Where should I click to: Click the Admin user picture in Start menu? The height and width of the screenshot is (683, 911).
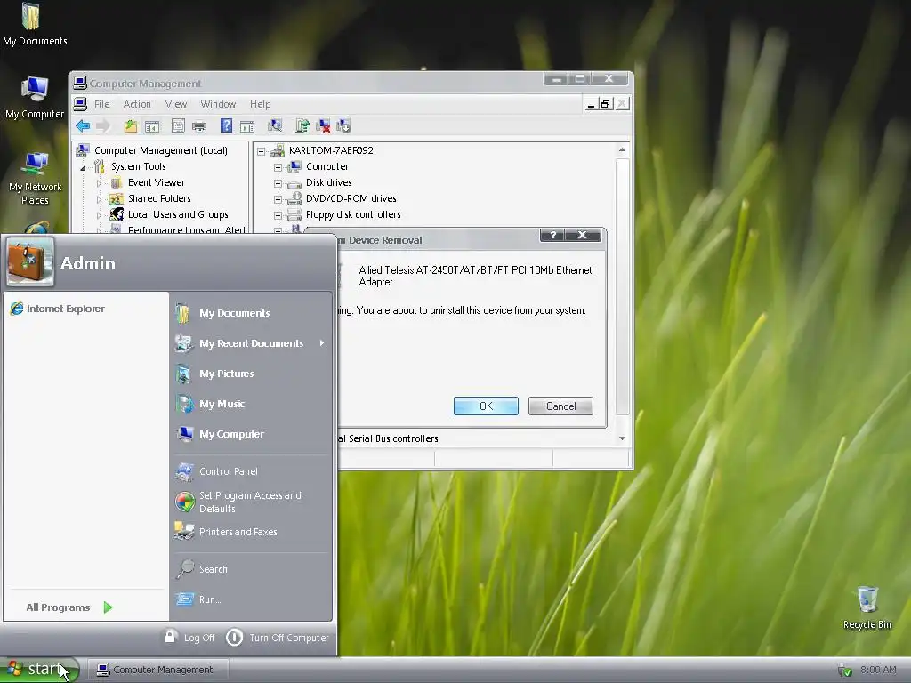30,262
